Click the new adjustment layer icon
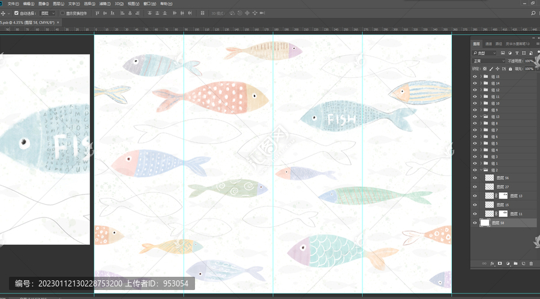 tap(508, 264)
